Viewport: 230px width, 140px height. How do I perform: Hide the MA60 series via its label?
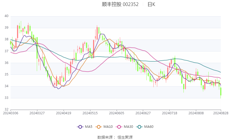[149, 127]
